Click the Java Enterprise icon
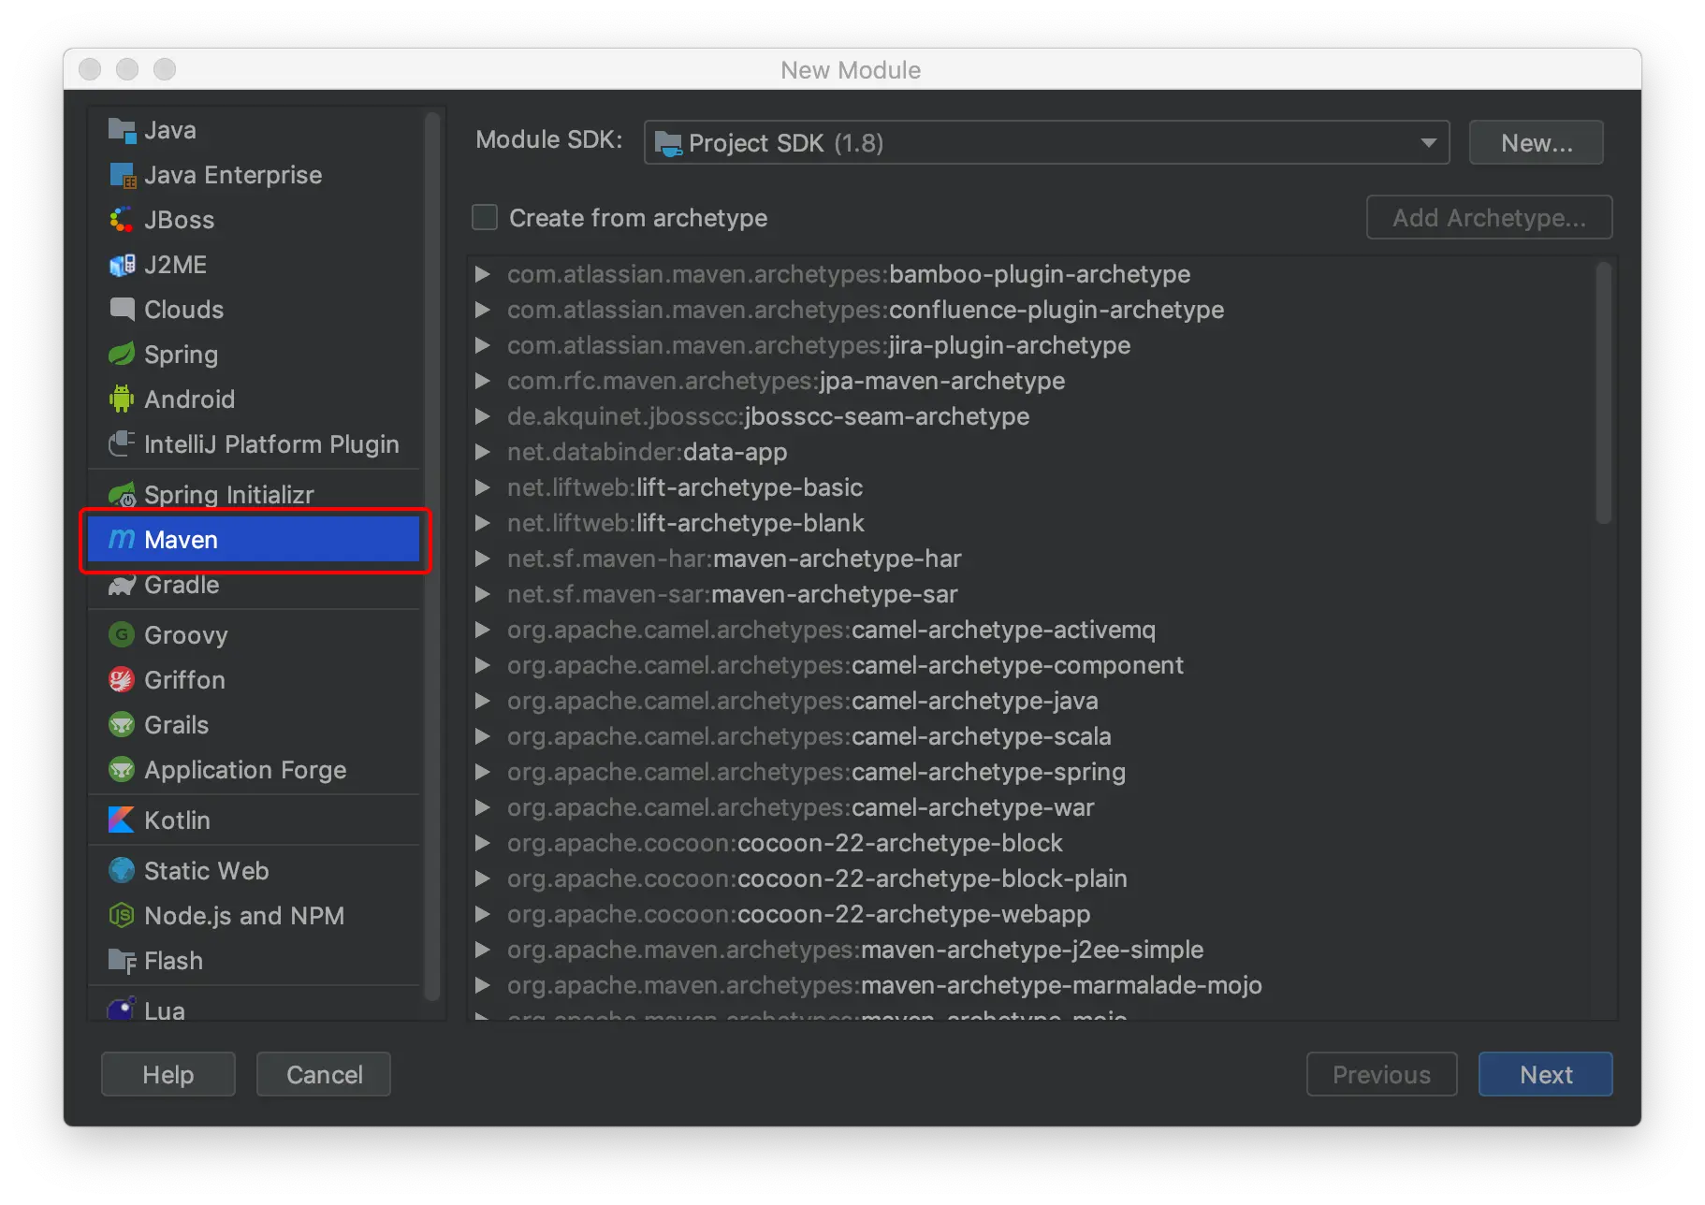This screenshot has width=1705, height=1205. (122, 175)
